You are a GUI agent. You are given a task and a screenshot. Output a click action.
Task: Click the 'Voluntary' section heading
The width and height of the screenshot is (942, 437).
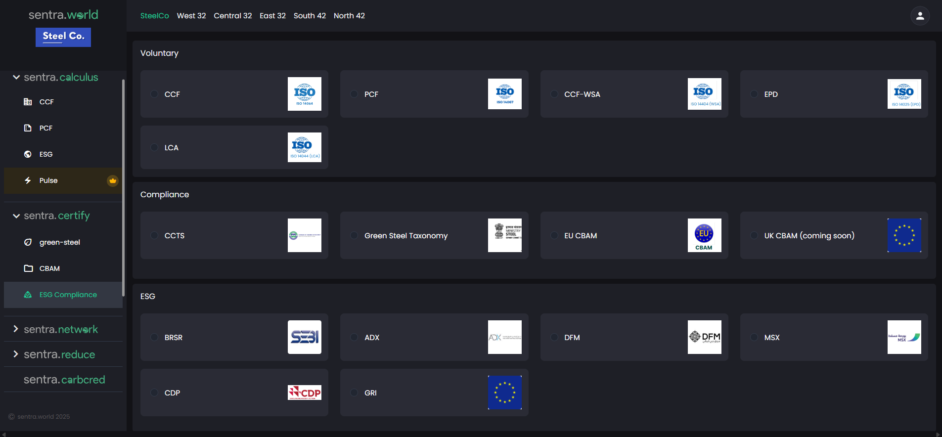(x=159, y=53)
